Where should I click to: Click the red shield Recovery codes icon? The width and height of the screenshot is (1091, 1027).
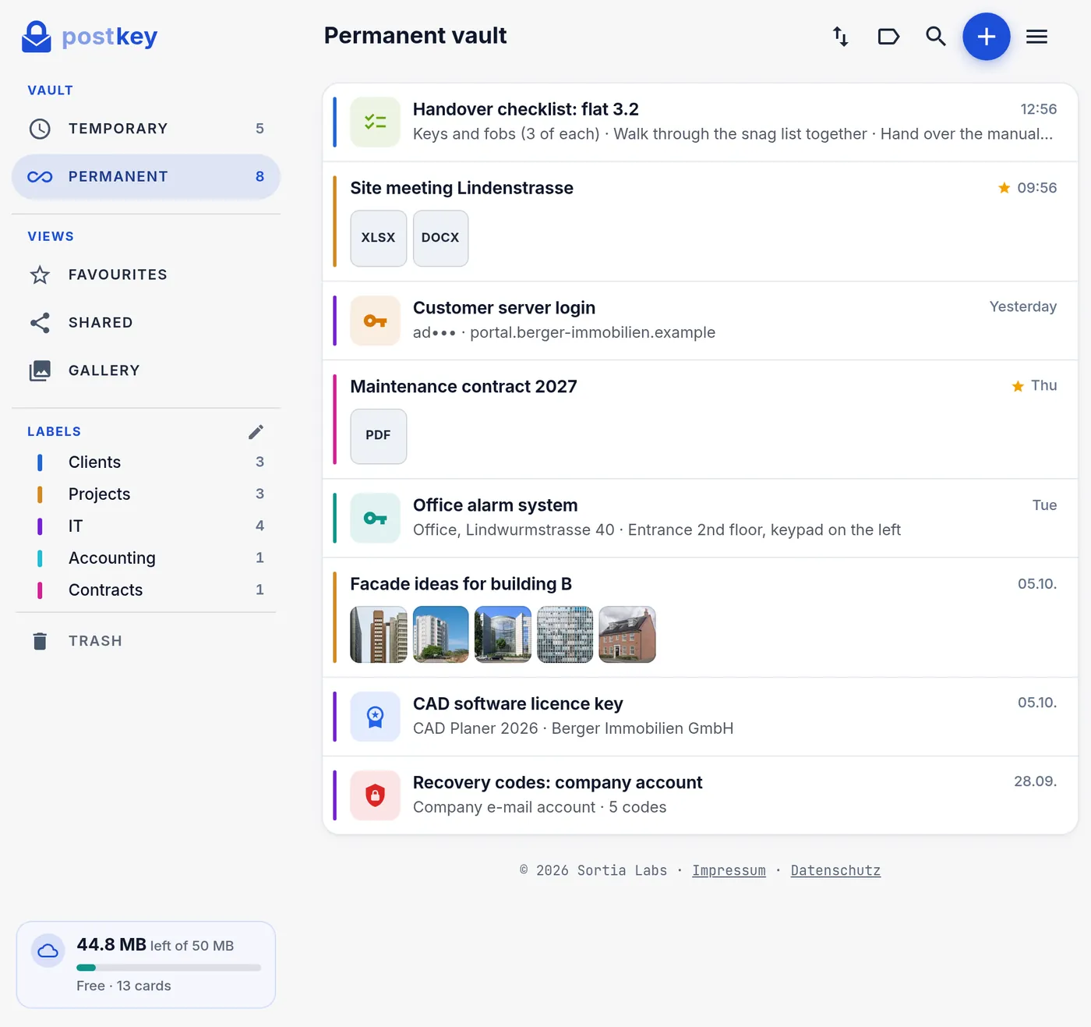click(376, 795)
